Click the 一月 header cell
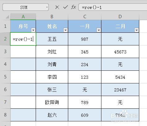The image size is (147, 126). 85,26
